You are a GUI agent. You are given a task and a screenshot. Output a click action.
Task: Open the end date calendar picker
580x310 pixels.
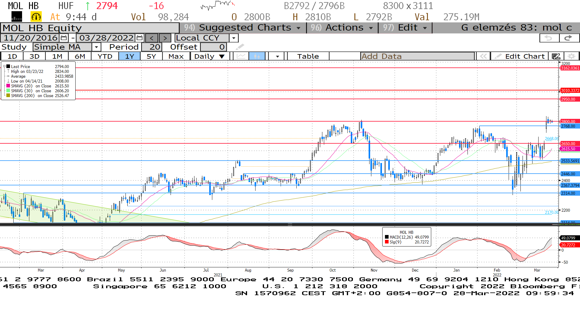pos(139,38)
